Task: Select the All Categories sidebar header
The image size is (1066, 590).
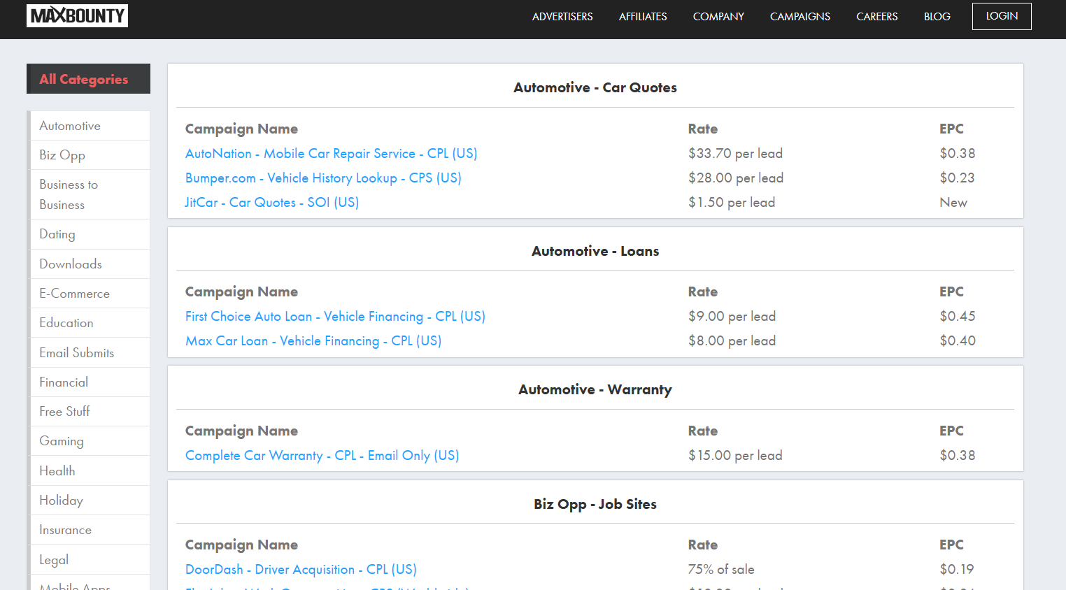Action: 88,79
